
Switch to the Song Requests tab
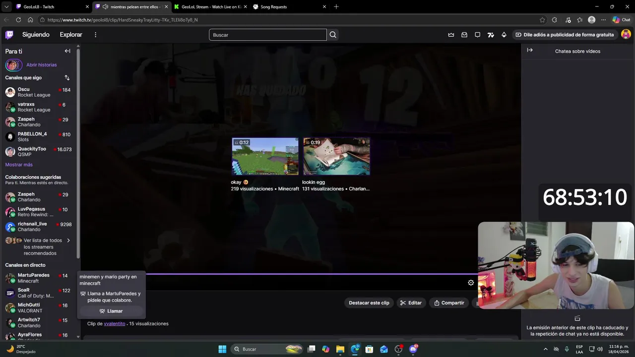(x=290, y=7)
